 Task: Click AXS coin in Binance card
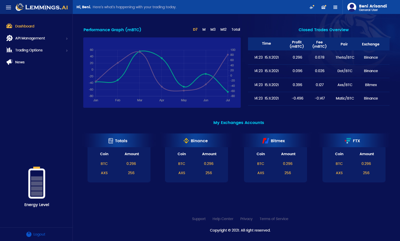point(182,173)
